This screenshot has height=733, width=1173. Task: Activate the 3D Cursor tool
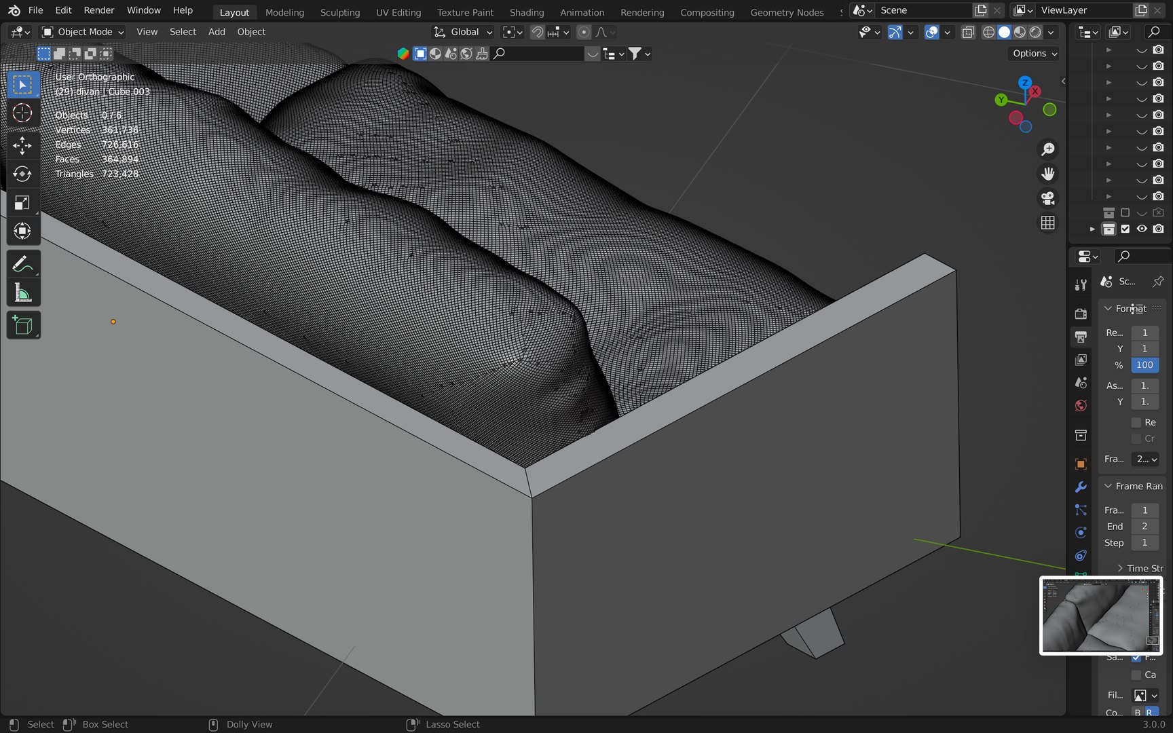(x=22, y=113)
